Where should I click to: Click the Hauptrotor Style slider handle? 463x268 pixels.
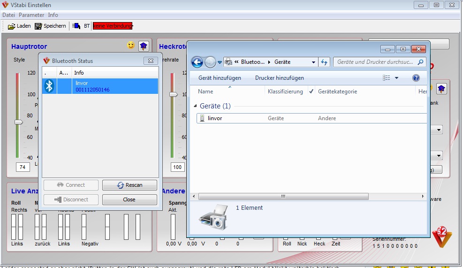pyautogui.click(x=19, y=122)
